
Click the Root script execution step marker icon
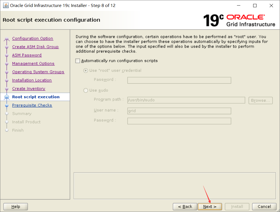point(7,97)
